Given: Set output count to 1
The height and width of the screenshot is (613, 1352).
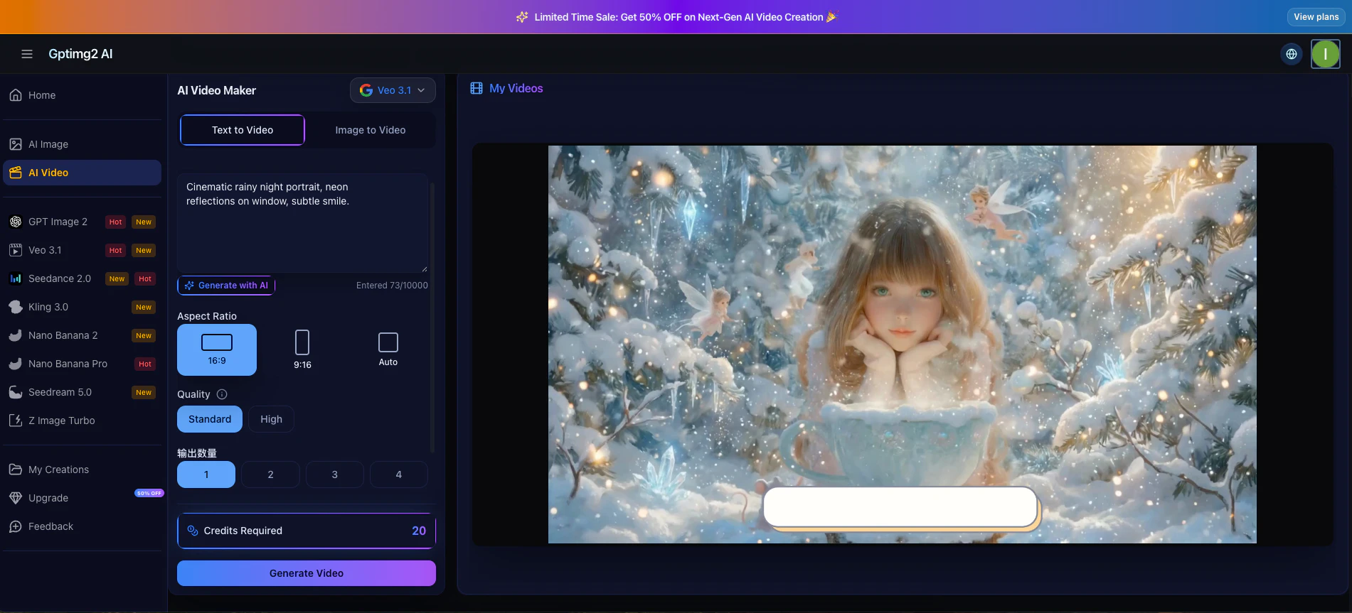Looking at the screenshot, I should click(206, 474).
